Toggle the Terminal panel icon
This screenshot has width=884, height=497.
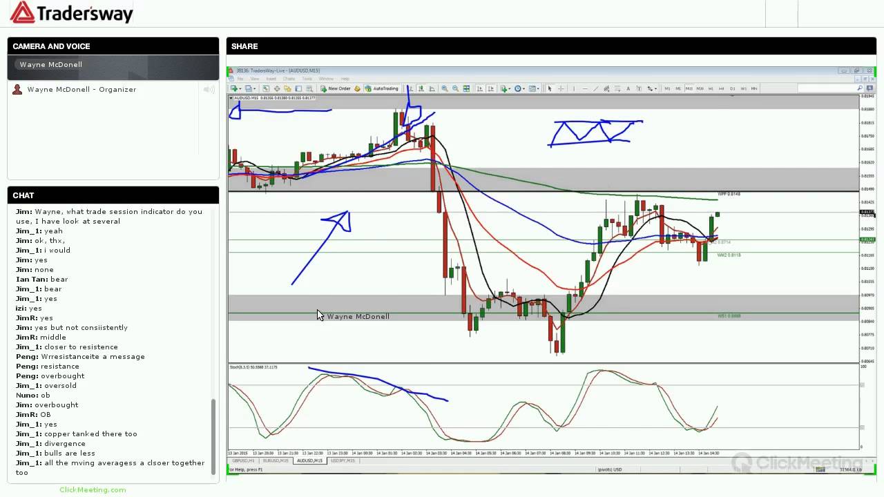tap(298, 88)
